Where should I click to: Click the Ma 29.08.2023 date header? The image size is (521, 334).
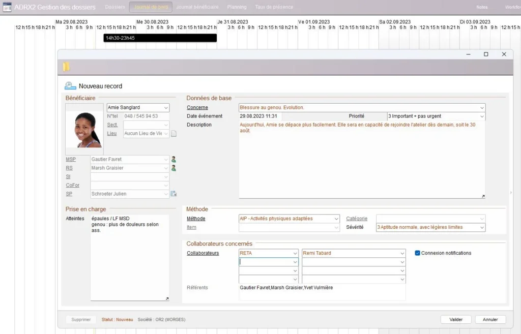point(71,21)
